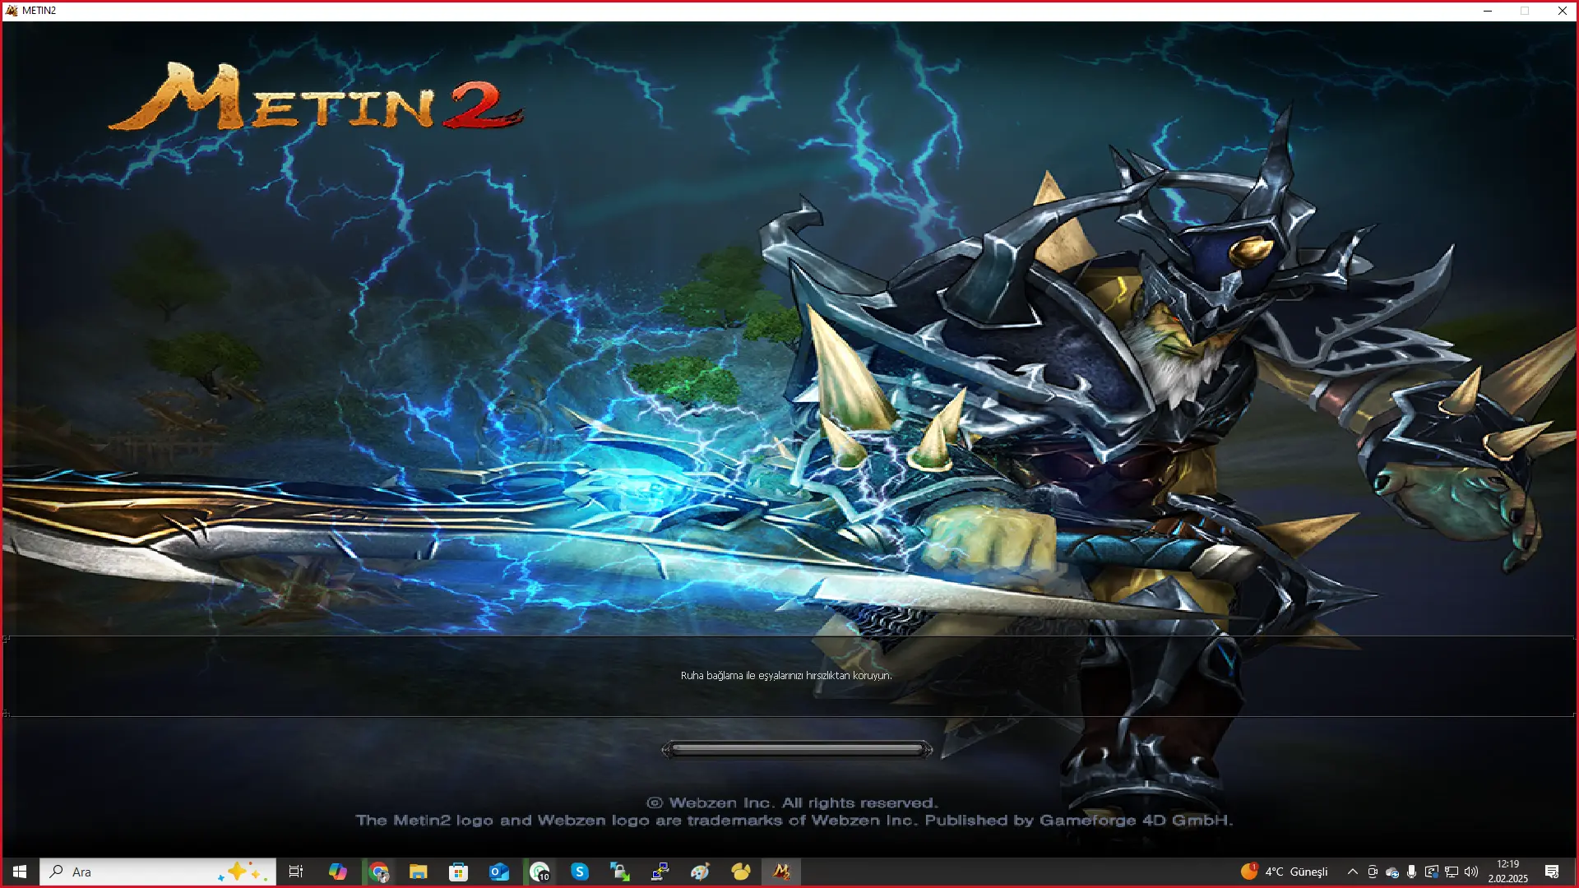The width and height of the screenshot is (1579, 888).
Task: Open Microsoft Store from the taskbar
Action: [x=459, y=872]
